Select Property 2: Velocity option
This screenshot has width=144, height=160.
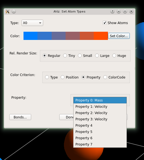pos(100,113)
